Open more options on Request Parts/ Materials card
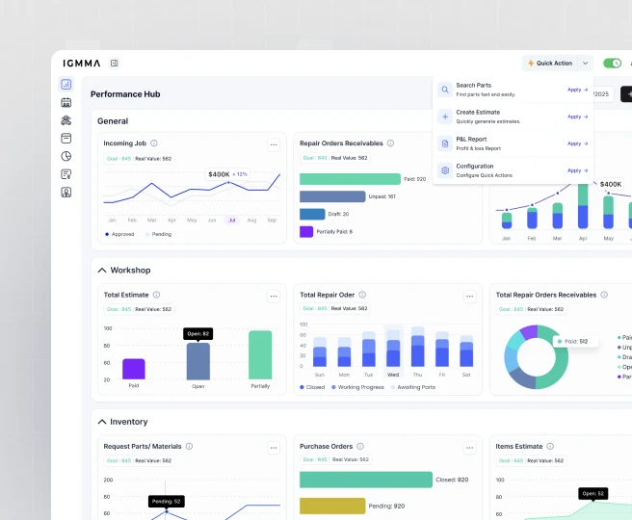Viewport: 632px width, 520px height. tap(274, 448)
